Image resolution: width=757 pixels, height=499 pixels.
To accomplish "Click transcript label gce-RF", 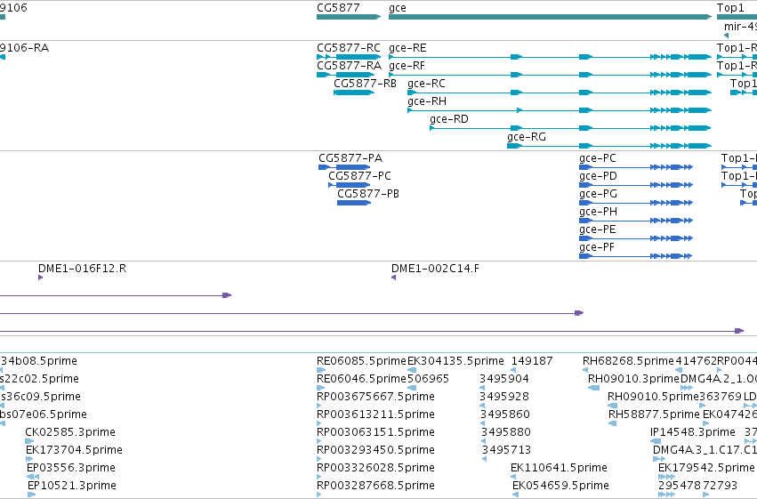I will click(x=407, y=66).
